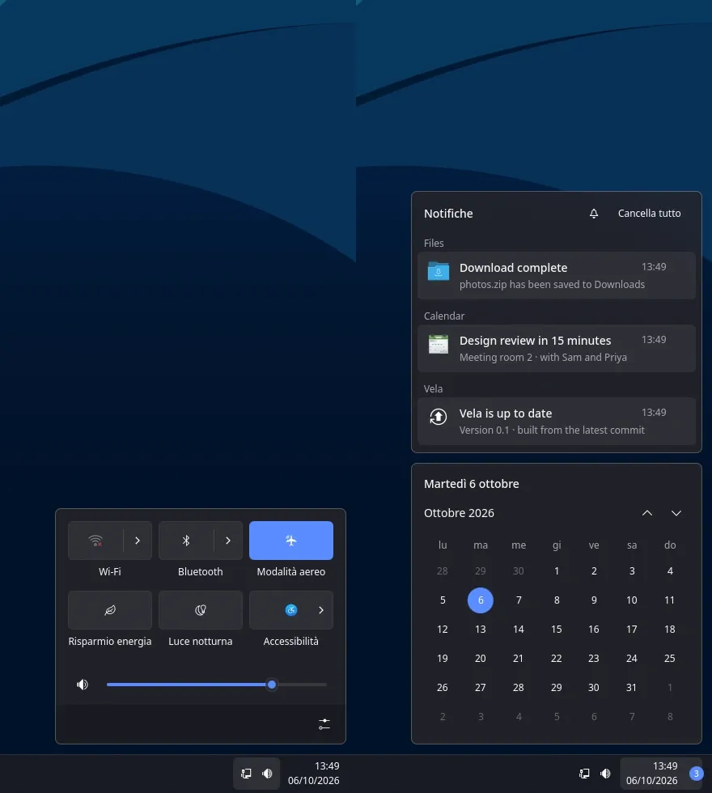
Task: Click the Files folder download icon
Action: pyautogui.click(x=439, y=272)
